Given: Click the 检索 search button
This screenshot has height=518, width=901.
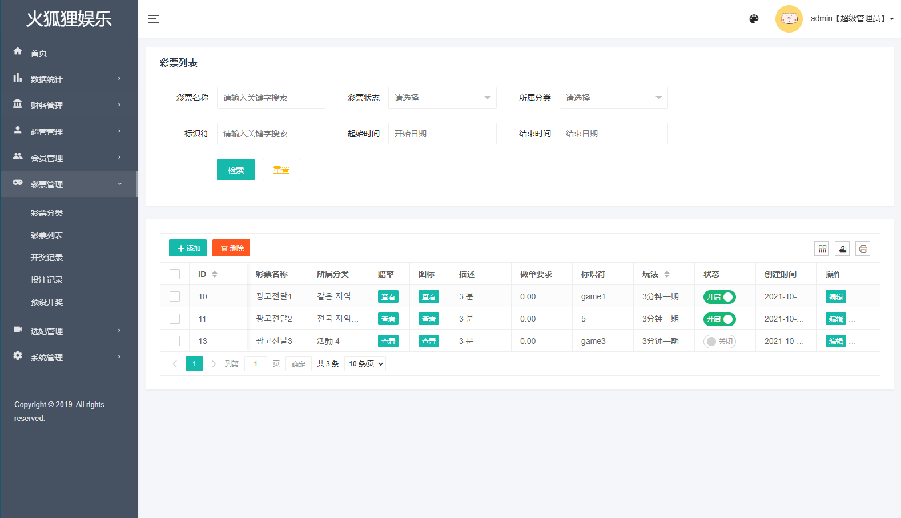Looking at the screenshot, I should coord(236,170).
